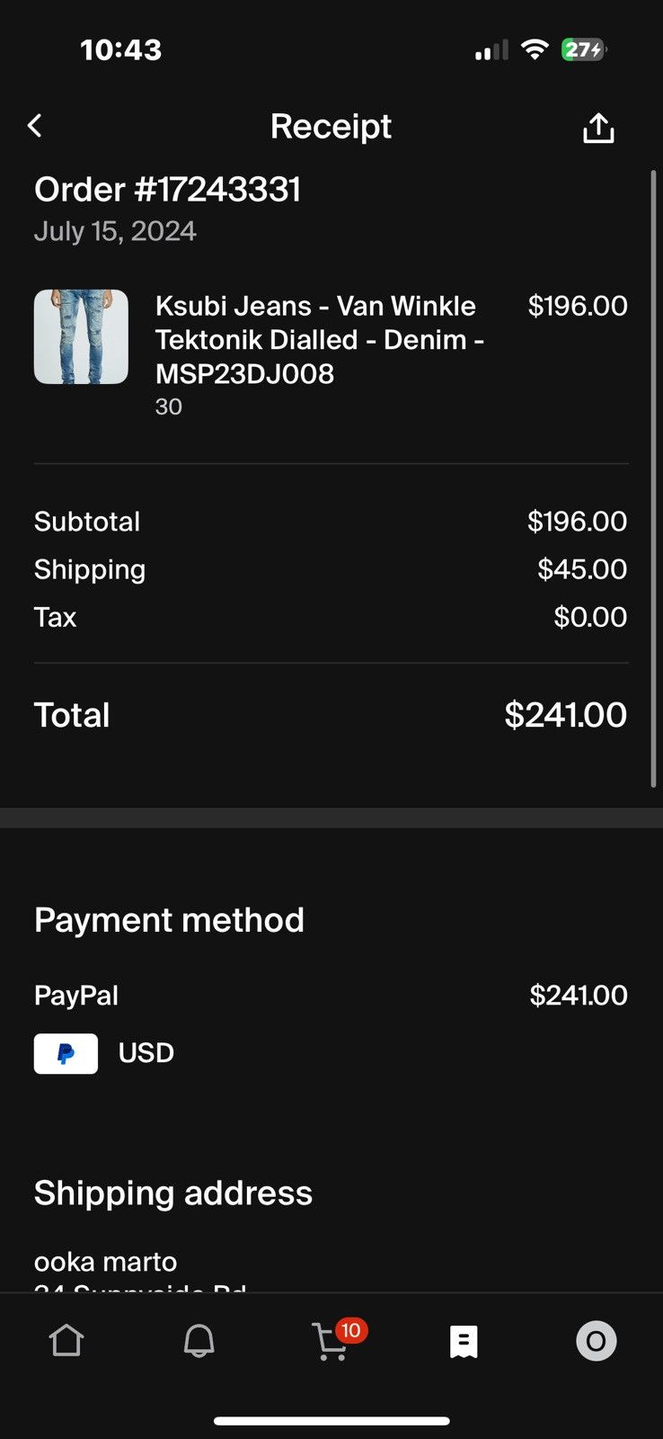Tap the red cart badge showing 10

351,1330
